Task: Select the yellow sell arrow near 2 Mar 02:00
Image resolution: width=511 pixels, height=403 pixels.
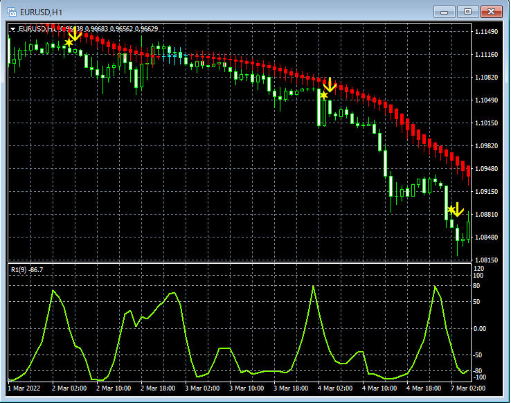Action: click(x=75, y=35)
